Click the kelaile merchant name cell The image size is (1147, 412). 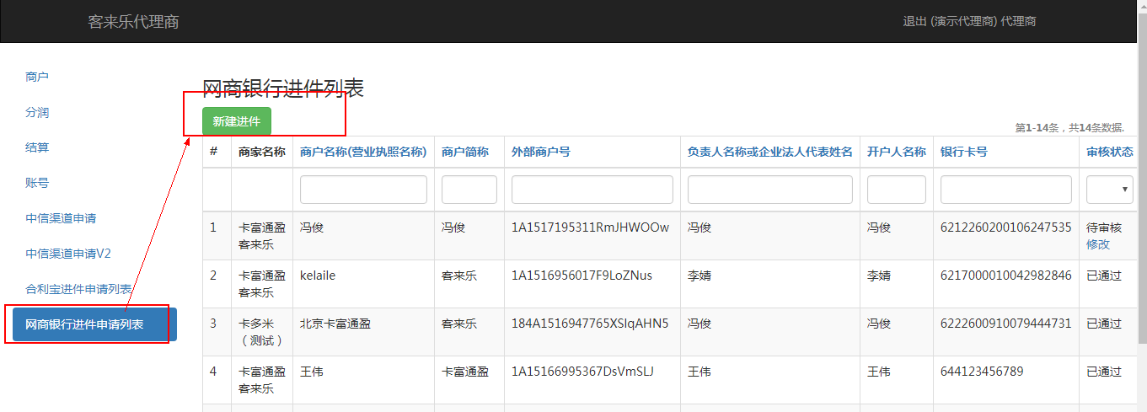click(x=318, y=276)
